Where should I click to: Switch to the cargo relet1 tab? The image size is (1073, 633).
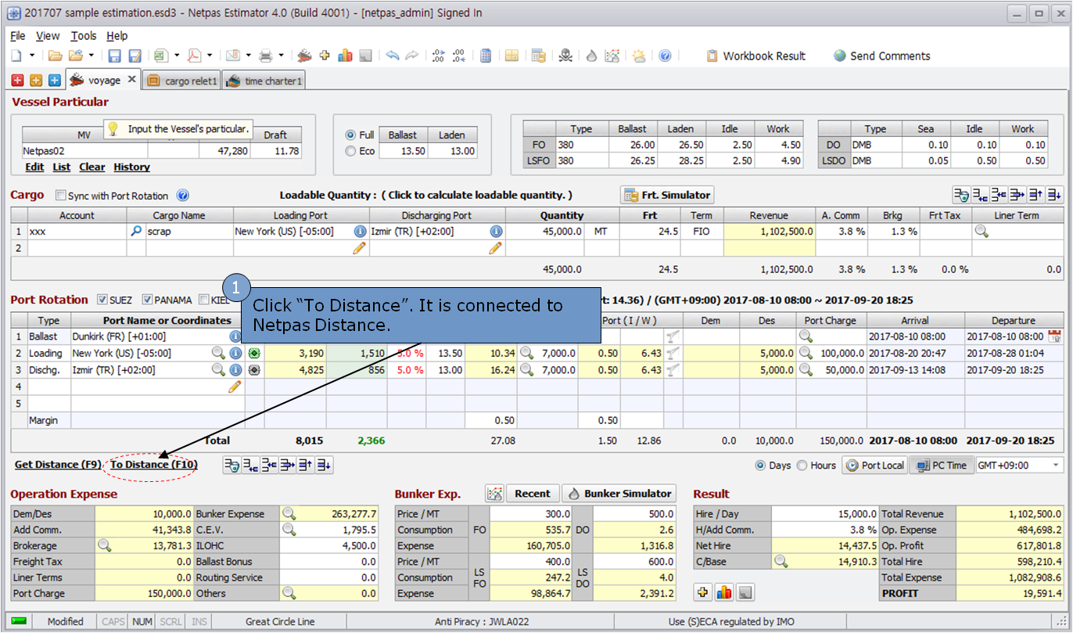[181, 81]
